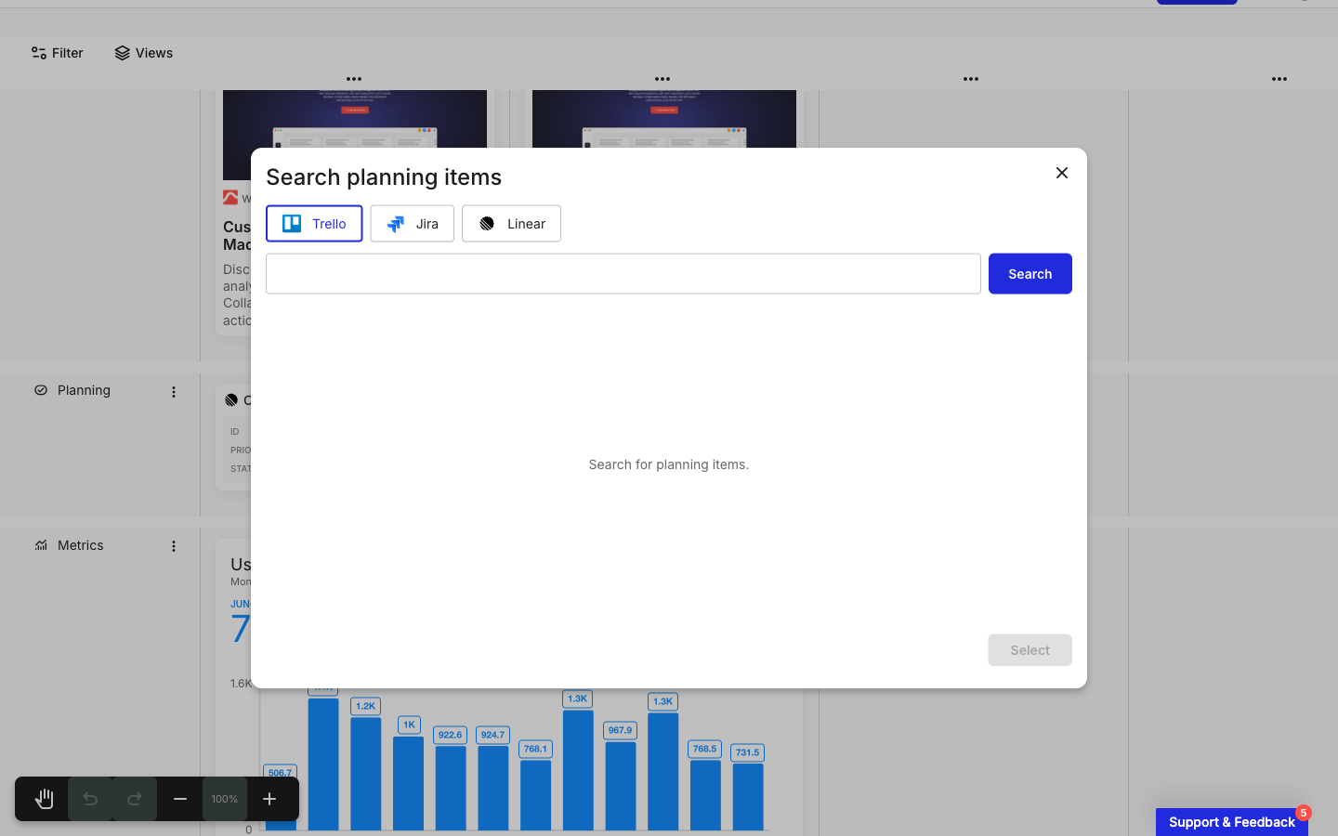Switch to the Linear tab

(x=511, y=224)
